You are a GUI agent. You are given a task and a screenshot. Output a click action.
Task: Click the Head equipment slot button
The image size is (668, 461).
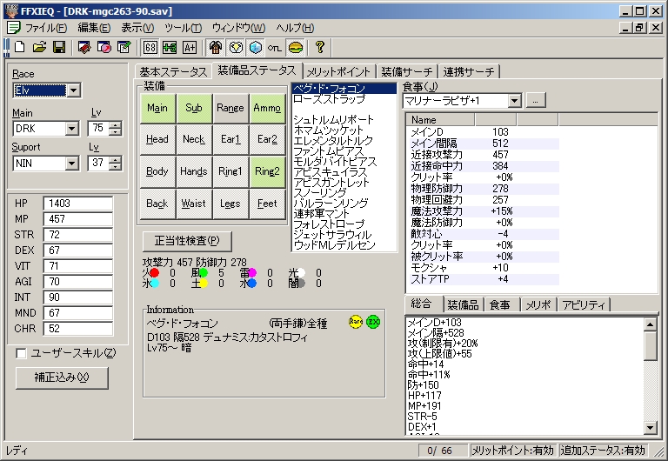click(157, 139)
